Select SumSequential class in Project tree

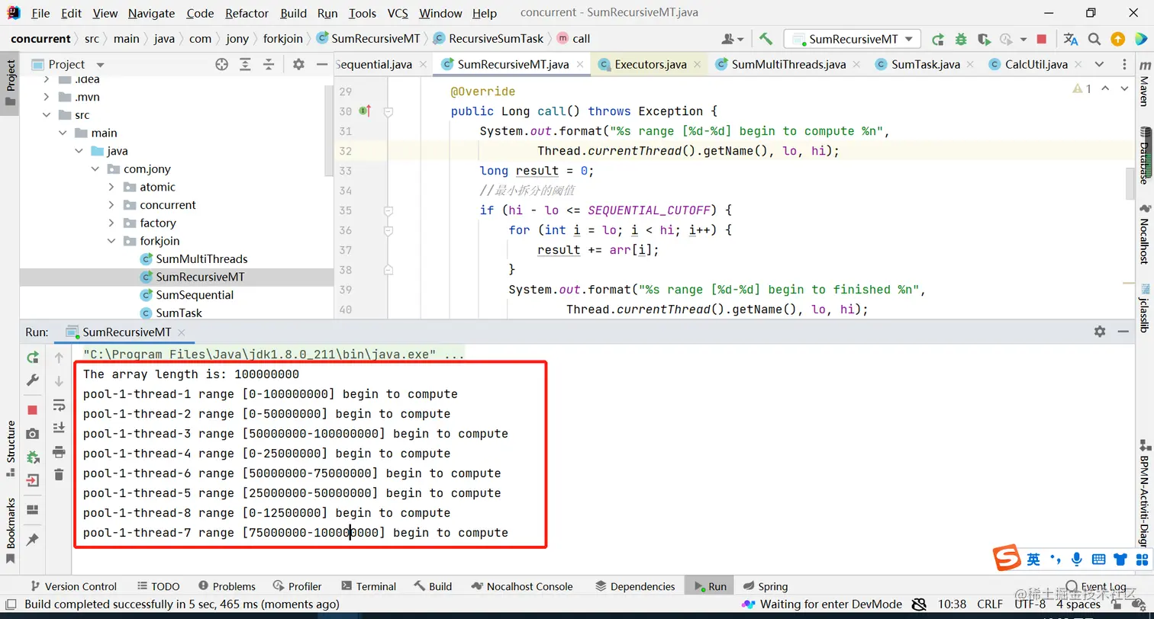click(x=195, y=295)
